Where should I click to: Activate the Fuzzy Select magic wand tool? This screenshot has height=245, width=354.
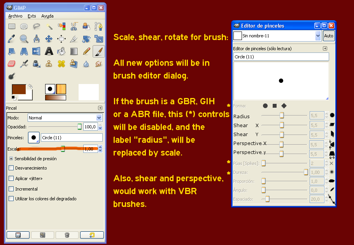[49, 26]
